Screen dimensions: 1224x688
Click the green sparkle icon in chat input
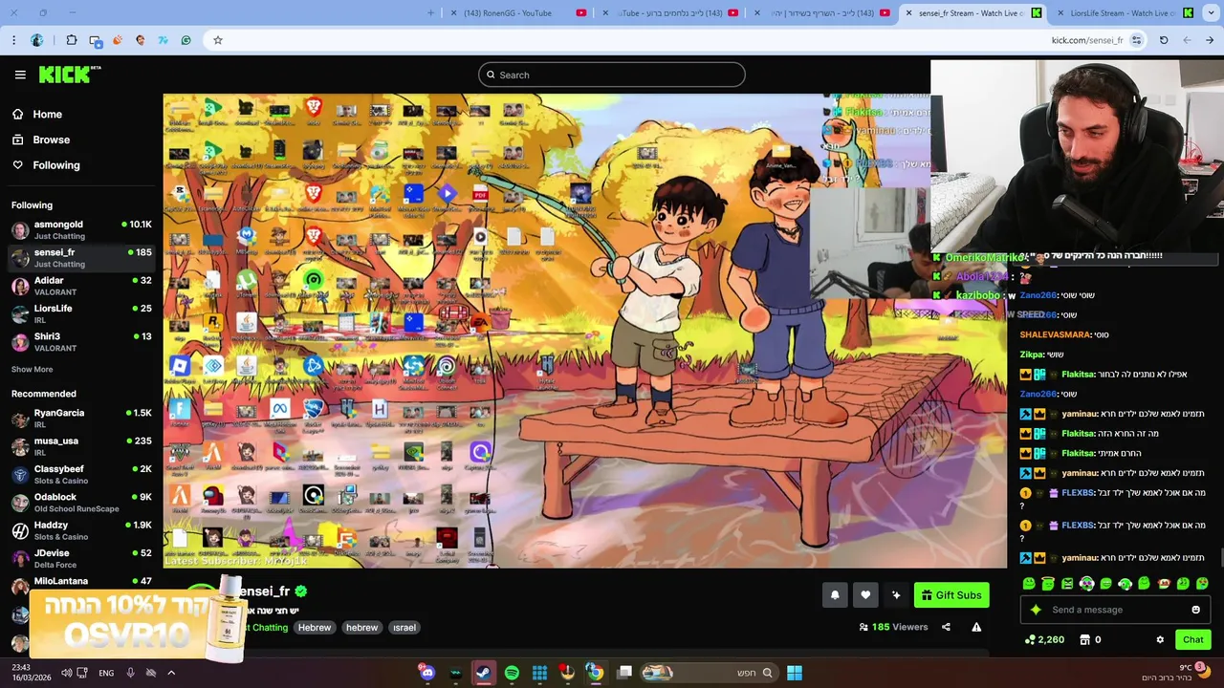1036,610
